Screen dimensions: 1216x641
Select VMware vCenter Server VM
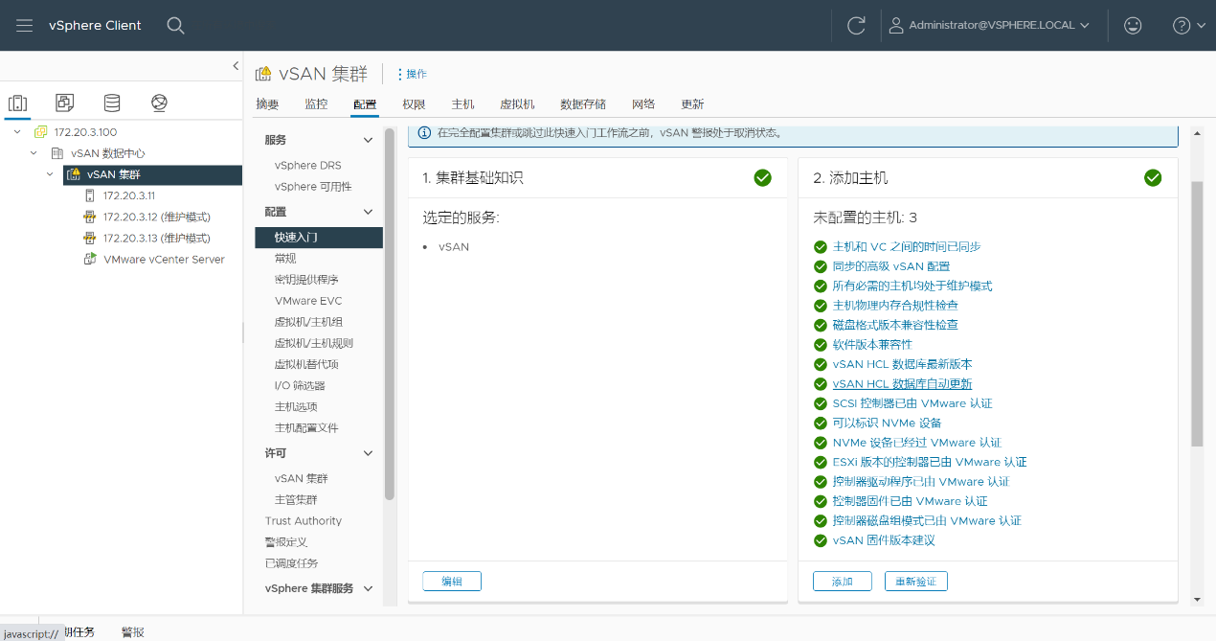(x=164, y=259)
